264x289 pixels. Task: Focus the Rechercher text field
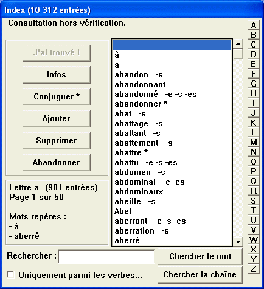(x=106, y=256)
